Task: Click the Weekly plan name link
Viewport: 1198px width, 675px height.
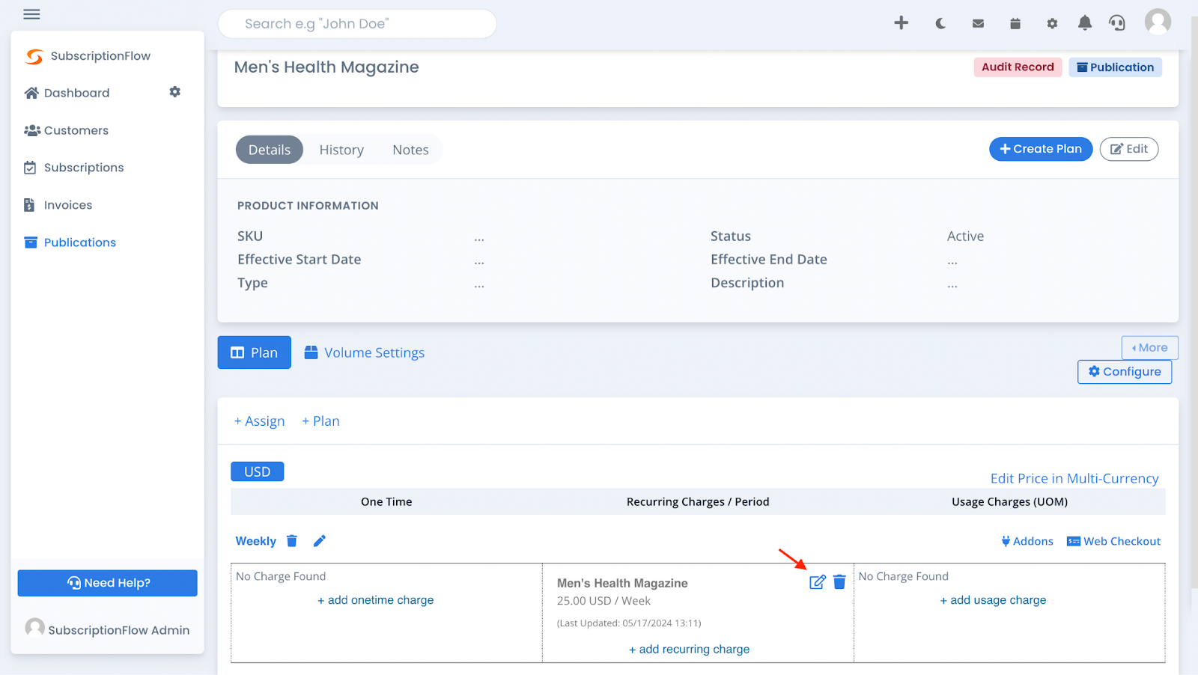Action: pos(256,541)
